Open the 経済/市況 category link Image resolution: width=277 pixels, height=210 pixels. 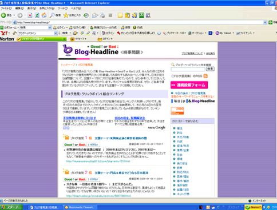(183, 146)
